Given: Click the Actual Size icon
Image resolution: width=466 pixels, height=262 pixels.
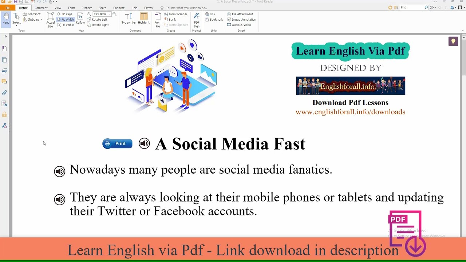Looking at the screenshot, I should (50, 20).
